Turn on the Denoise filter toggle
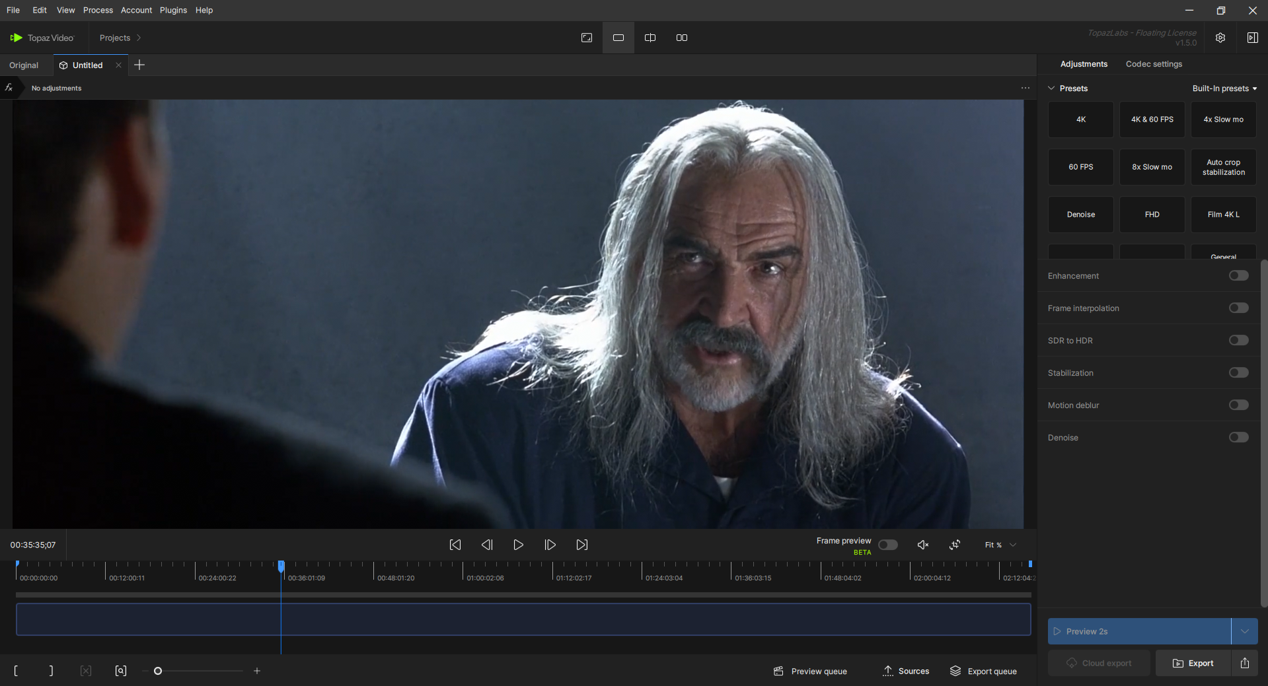 pos(1239,437)
